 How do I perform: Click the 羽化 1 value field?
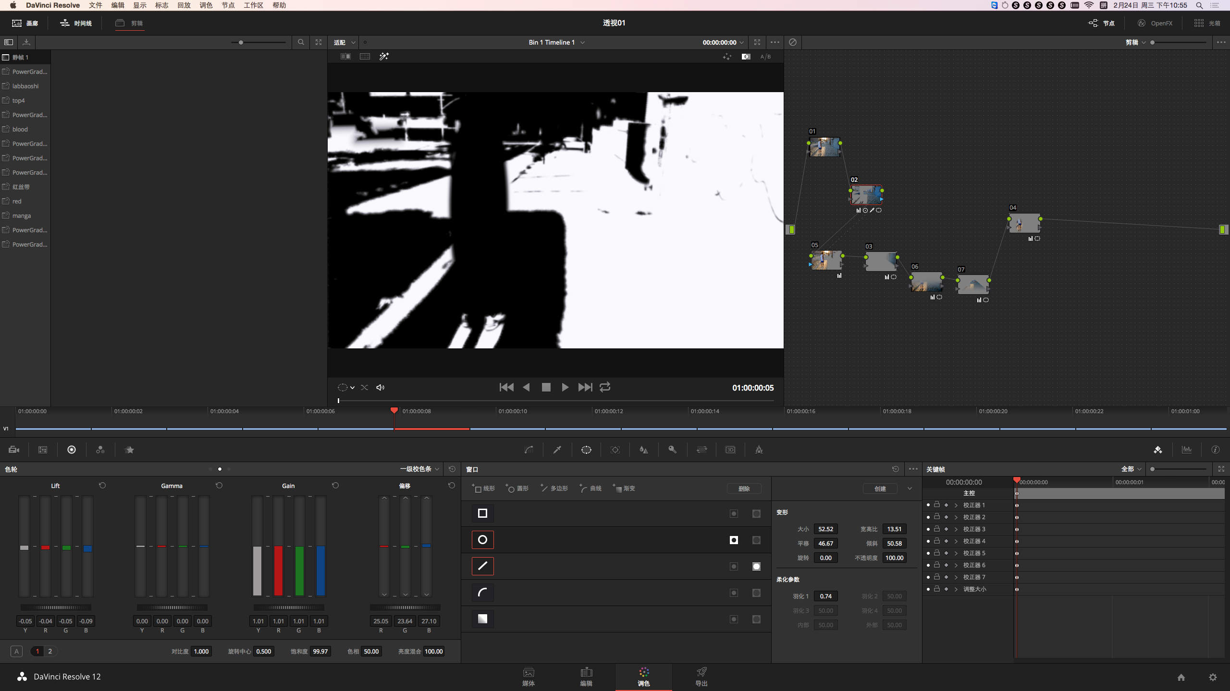[x=825, y=596]
